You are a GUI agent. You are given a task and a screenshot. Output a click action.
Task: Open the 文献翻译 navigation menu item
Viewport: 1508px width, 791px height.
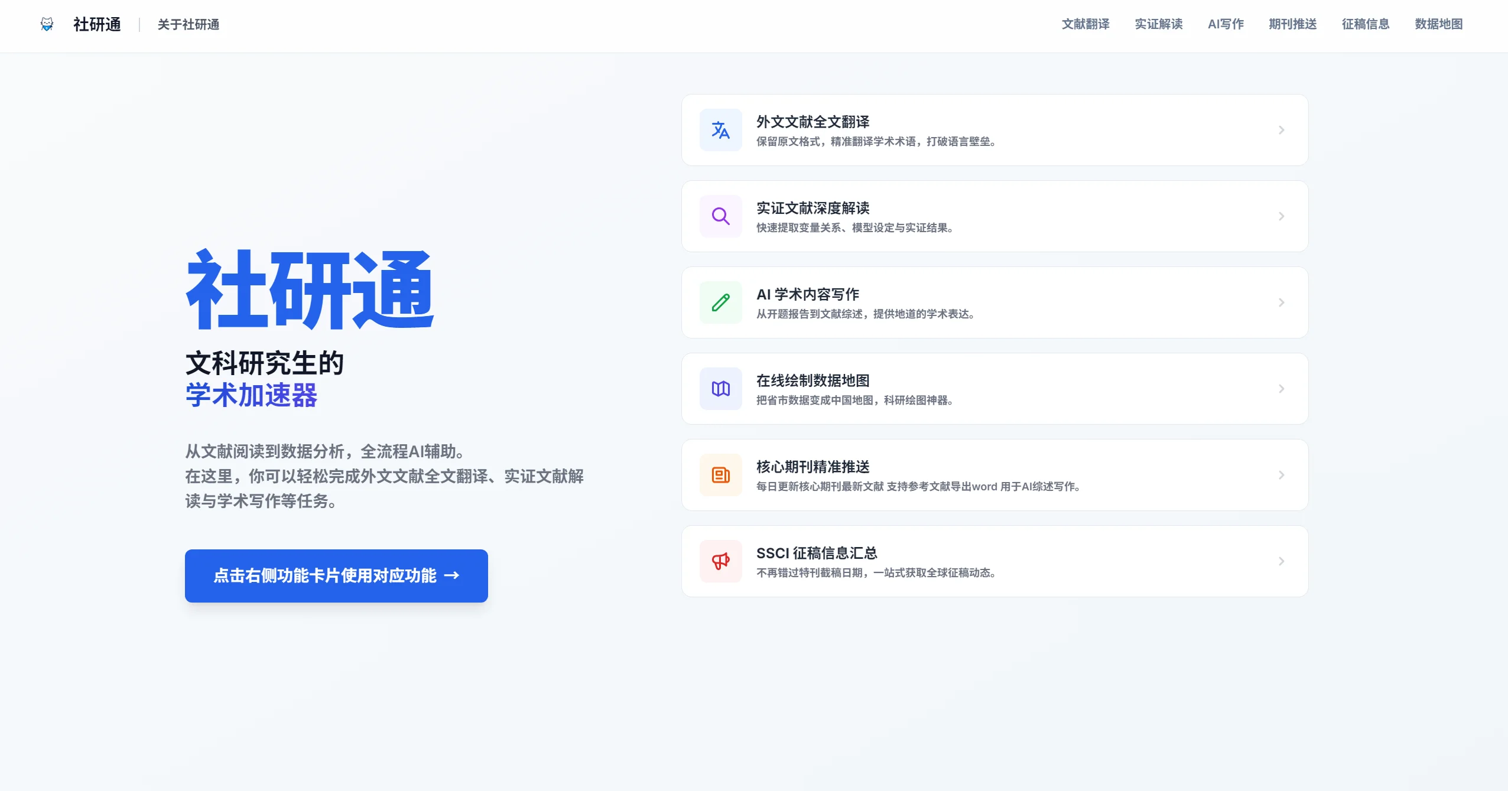click(x=1085, y=24)
